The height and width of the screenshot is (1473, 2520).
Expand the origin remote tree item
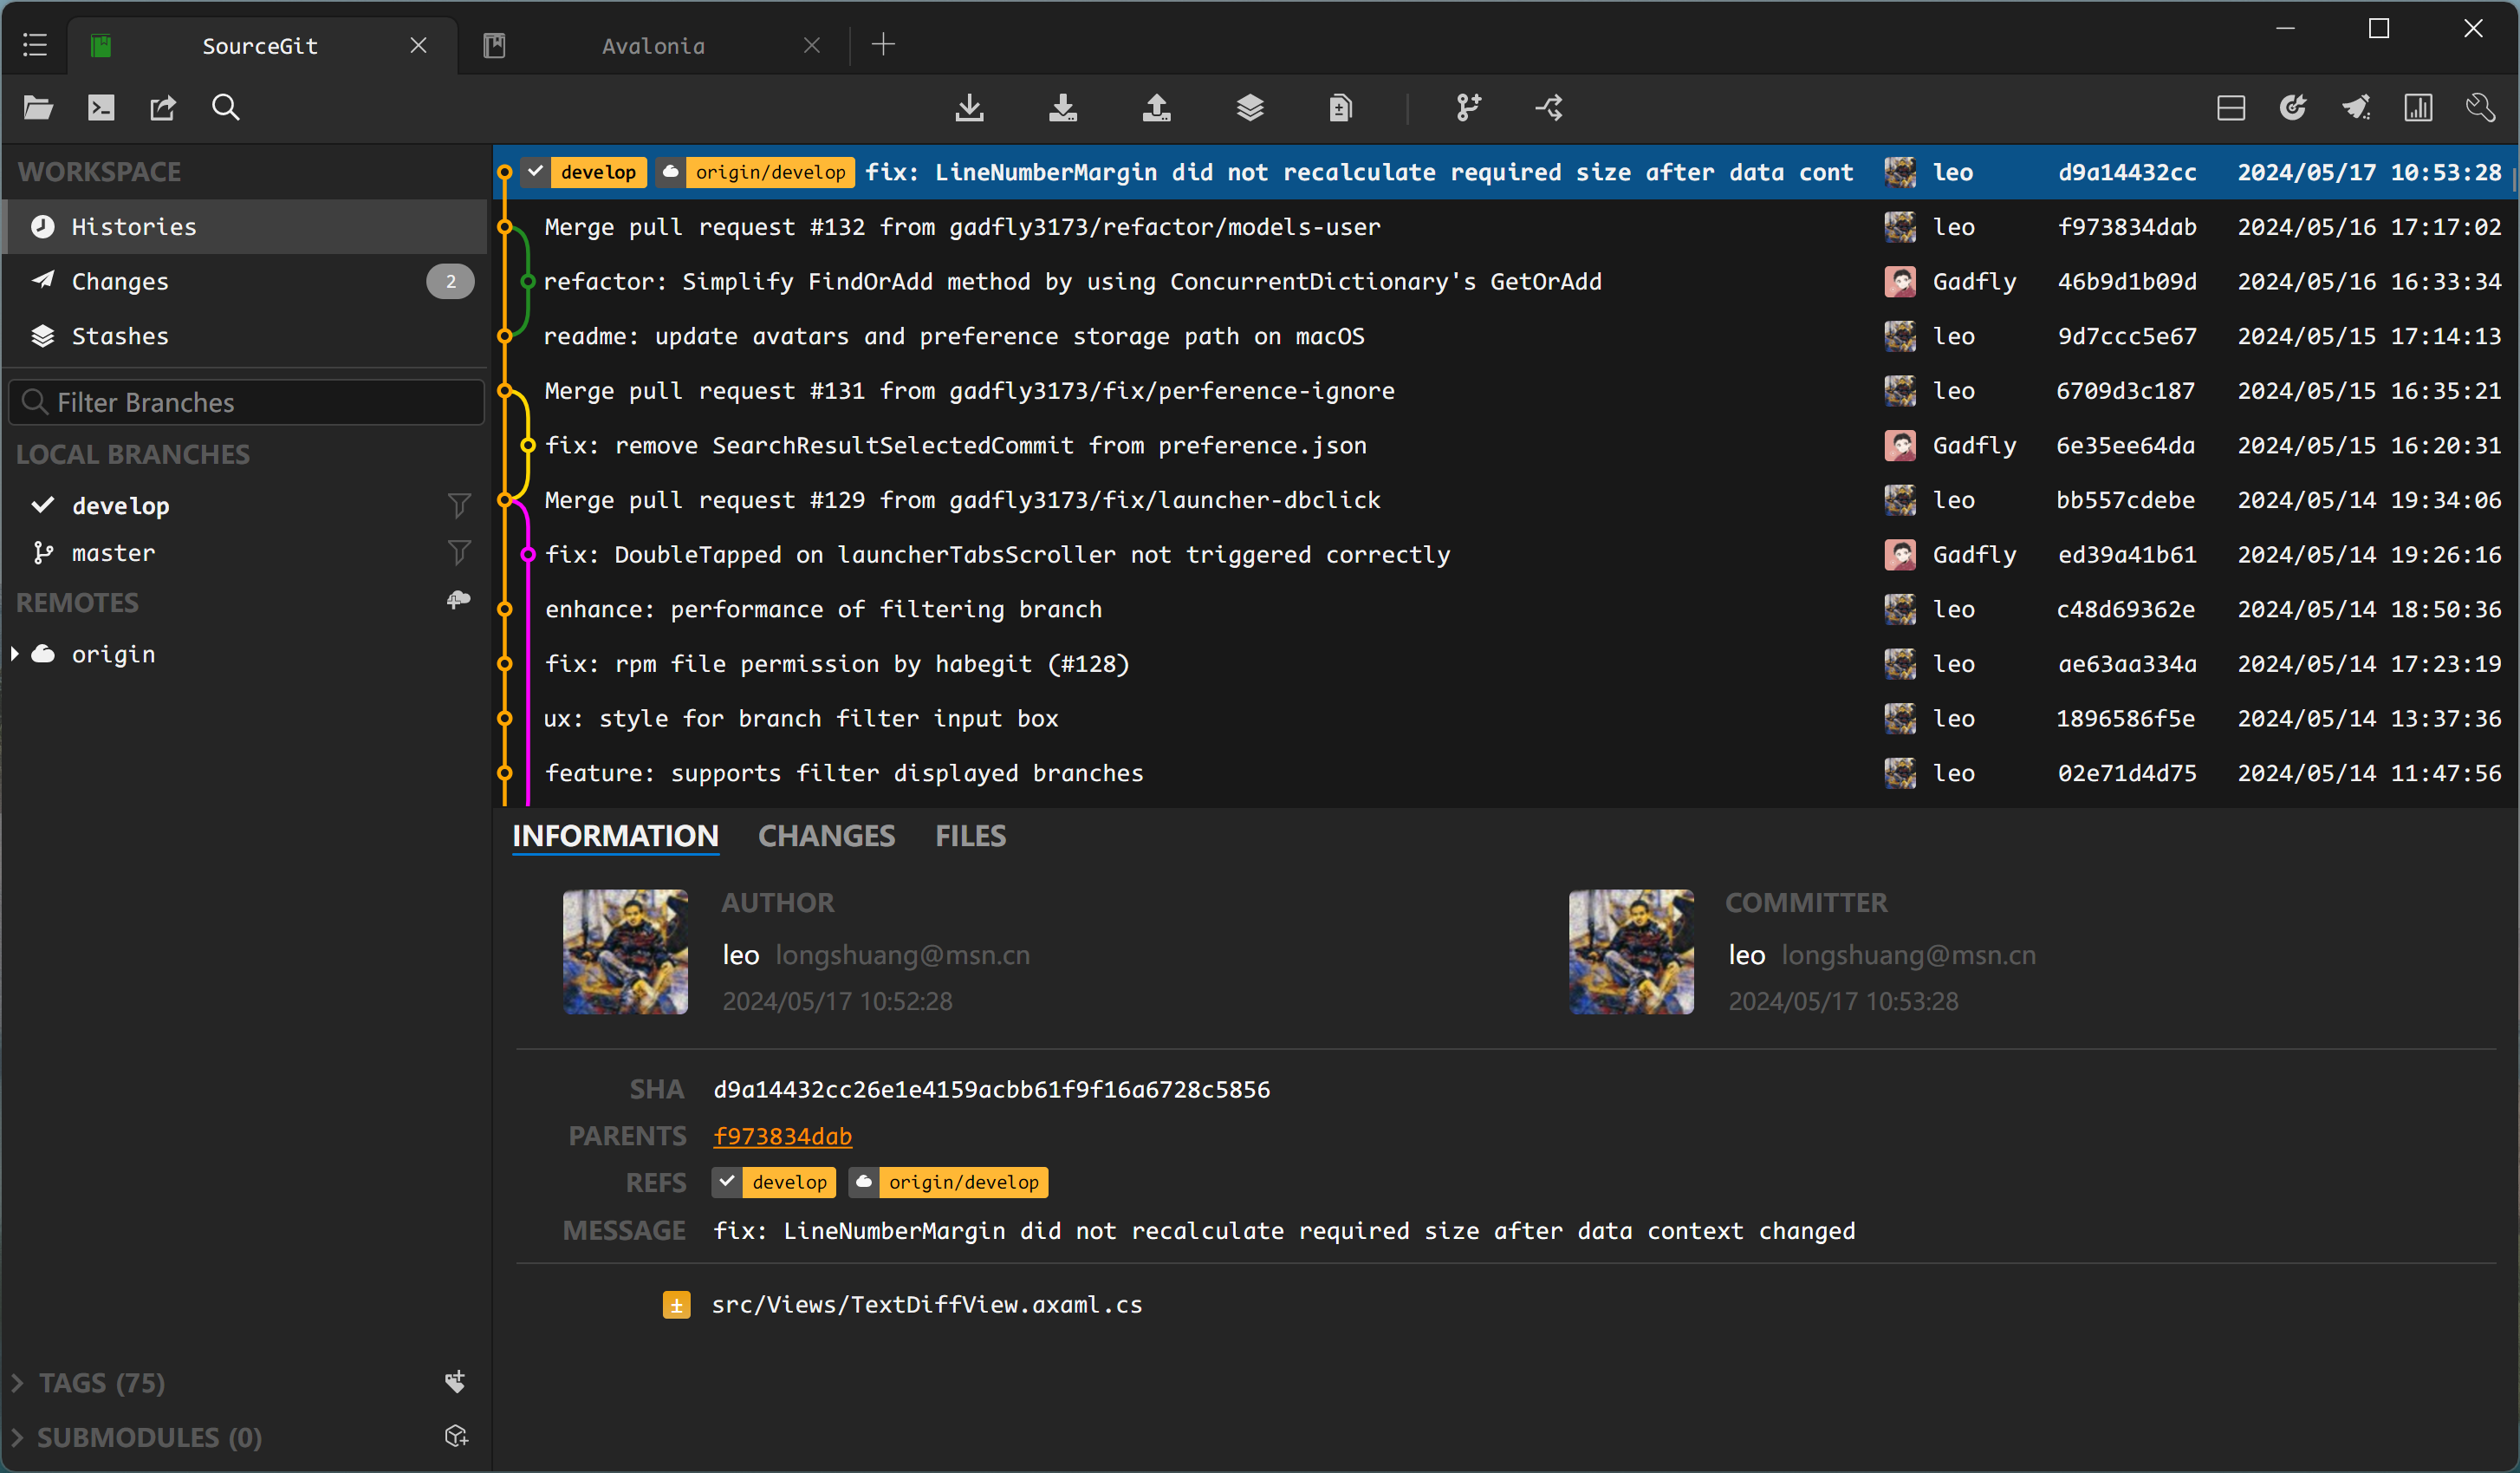[19, 652]
